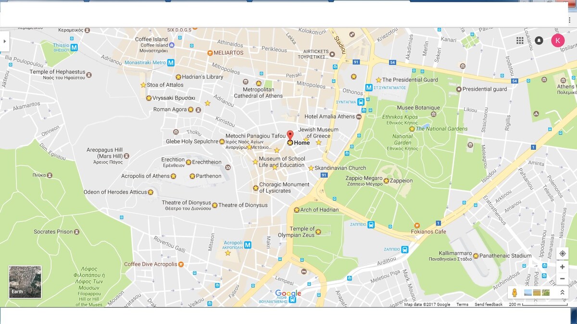577x324 pixels.
Task: Select the Thissio metro station icon
Action: coord(74,47)
